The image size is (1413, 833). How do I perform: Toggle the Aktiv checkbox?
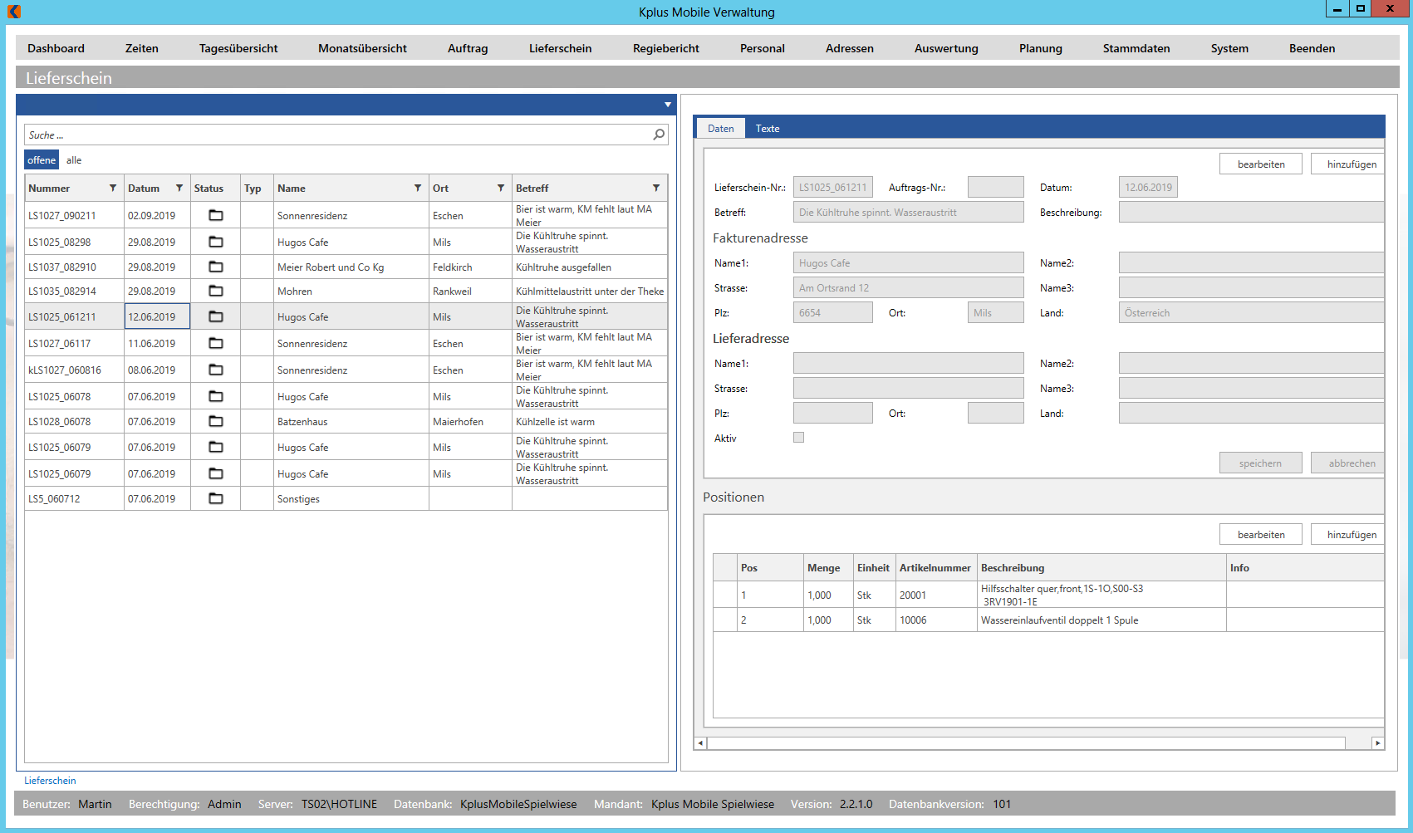point(798,437)
